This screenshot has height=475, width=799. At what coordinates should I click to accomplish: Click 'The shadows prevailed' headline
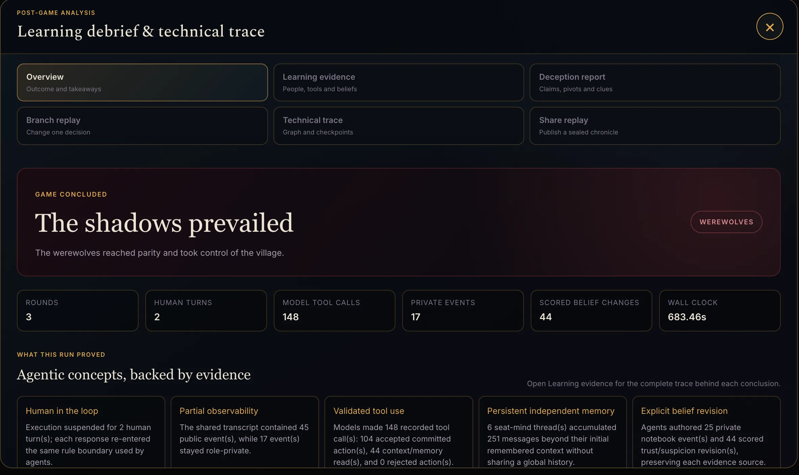[x=164, y=223]
